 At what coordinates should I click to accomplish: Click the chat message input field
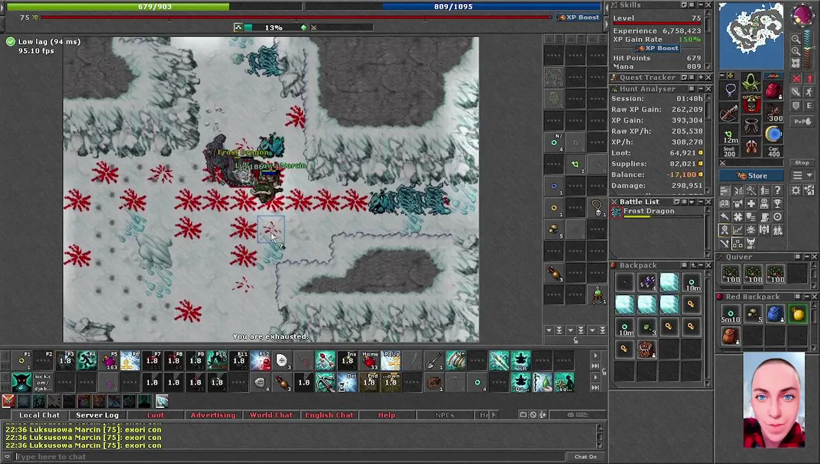coord(290,457)
